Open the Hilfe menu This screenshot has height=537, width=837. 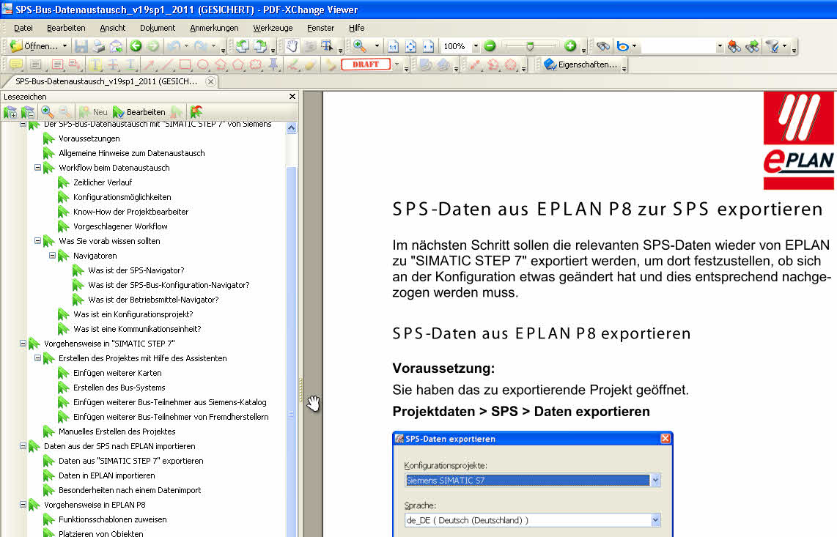(357, 28)
